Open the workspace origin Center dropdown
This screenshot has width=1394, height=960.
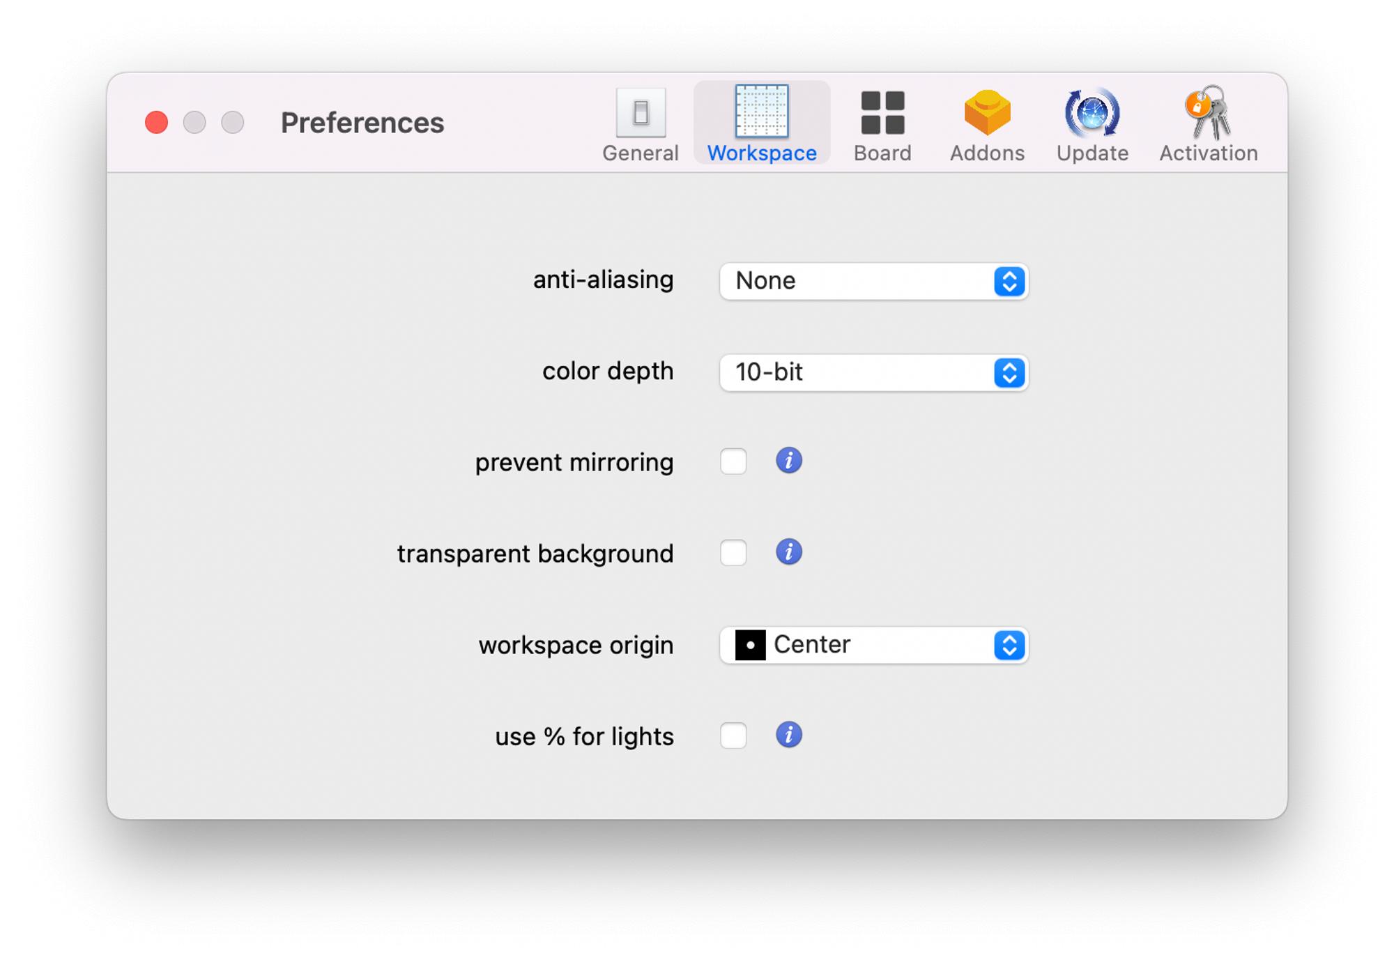pyautogui.click(x=873, y=645)
